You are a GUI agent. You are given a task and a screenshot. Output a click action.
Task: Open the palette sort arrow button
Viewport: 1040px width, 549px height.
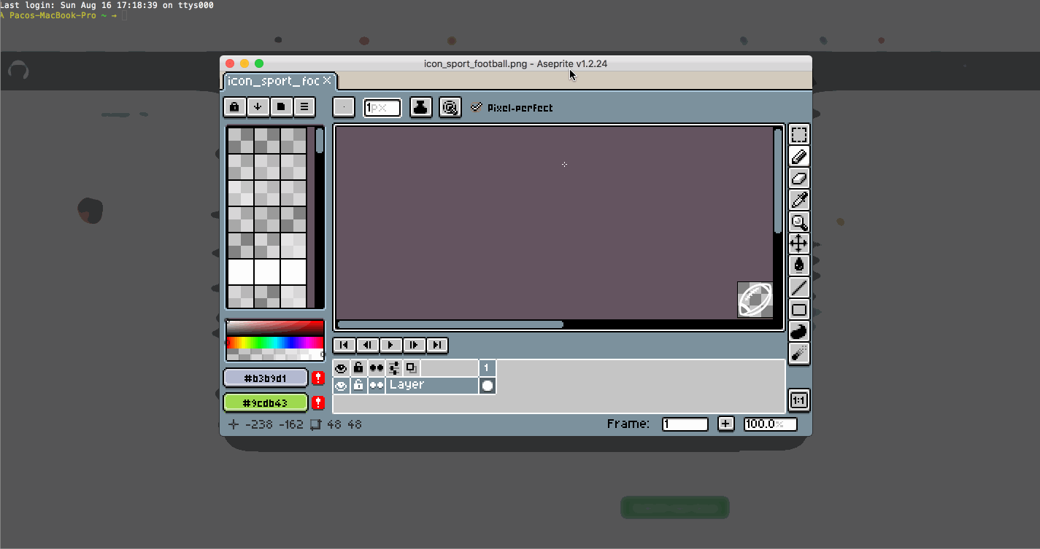(258, 107)
